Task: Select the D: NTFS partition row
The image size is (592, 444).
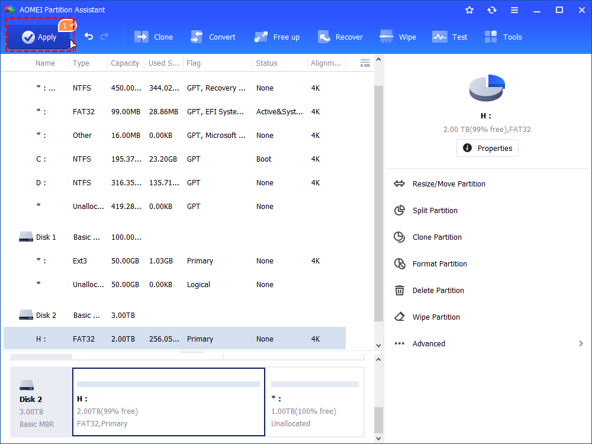Action: click(175, 183)
